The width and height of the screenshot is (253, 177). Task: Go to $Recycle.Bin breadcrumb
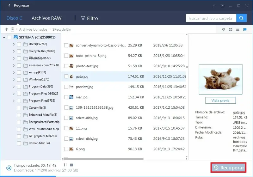[62, 29]
